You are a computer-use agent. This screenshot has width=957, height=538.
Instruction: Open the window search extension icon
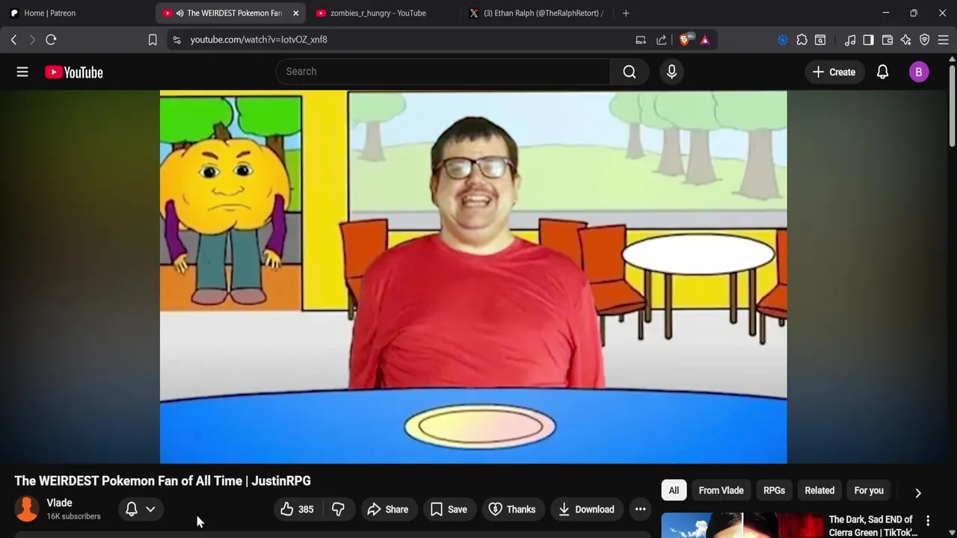point(820,40)
